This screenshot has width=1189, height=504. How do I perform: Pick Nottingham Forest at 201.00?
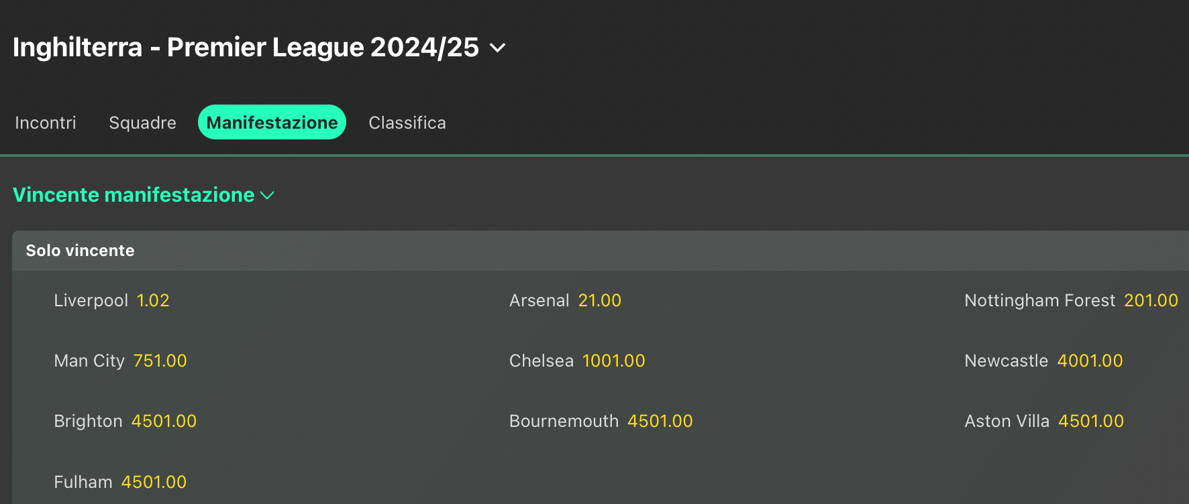point(1151,300)
